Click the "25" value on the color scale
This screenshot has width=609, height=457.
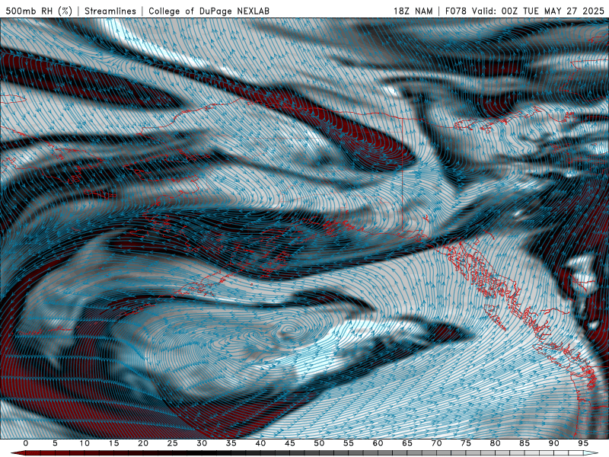coord(173,443)
